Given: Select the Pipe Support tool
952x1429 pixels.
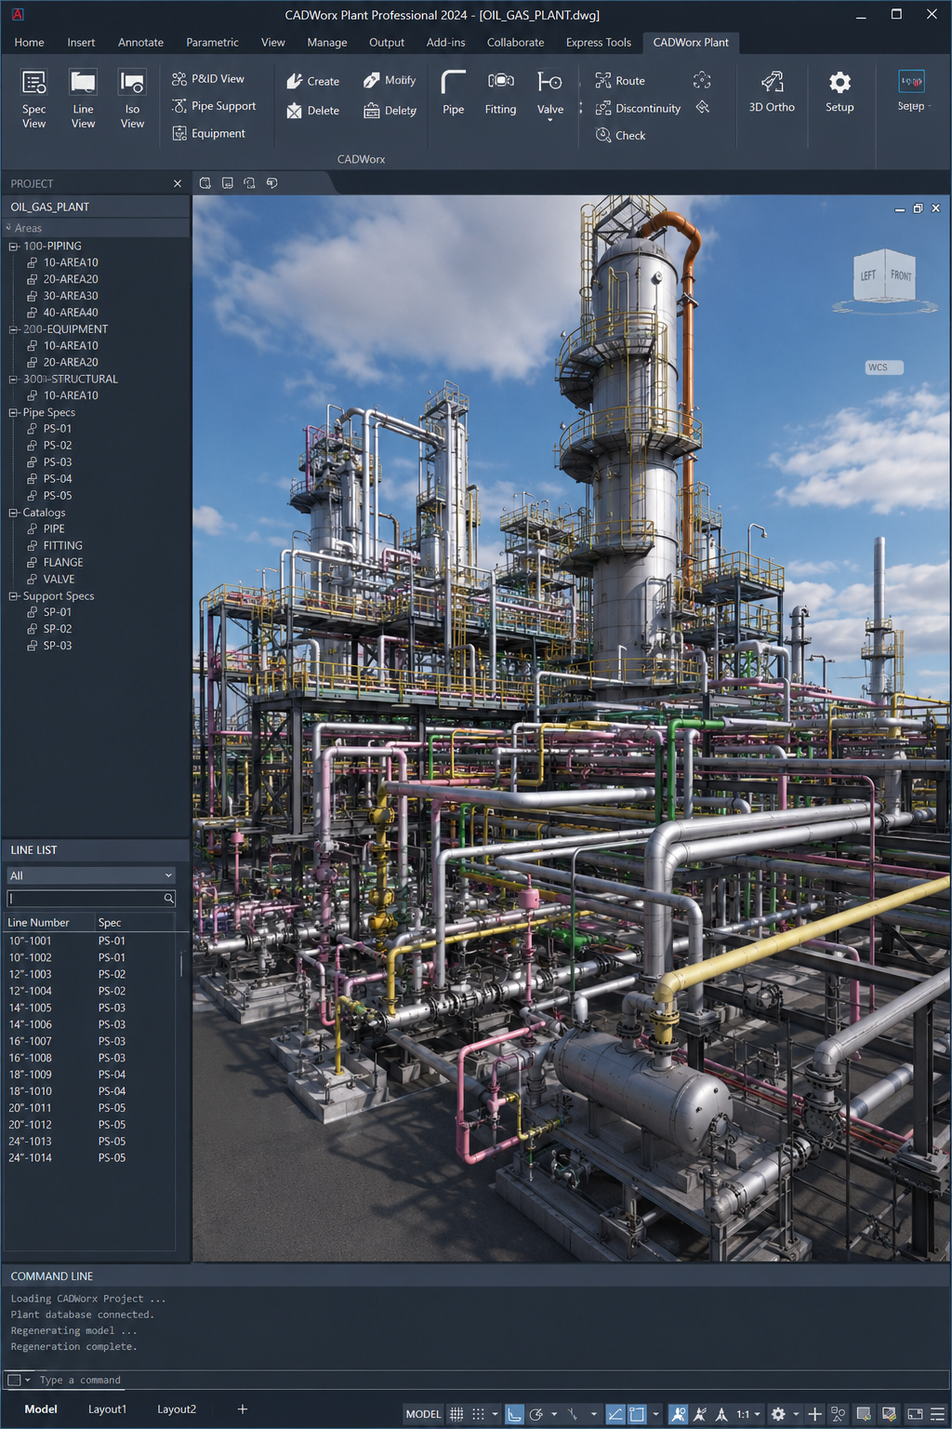Looking at the screenshot, I should (x=214, y=106).
